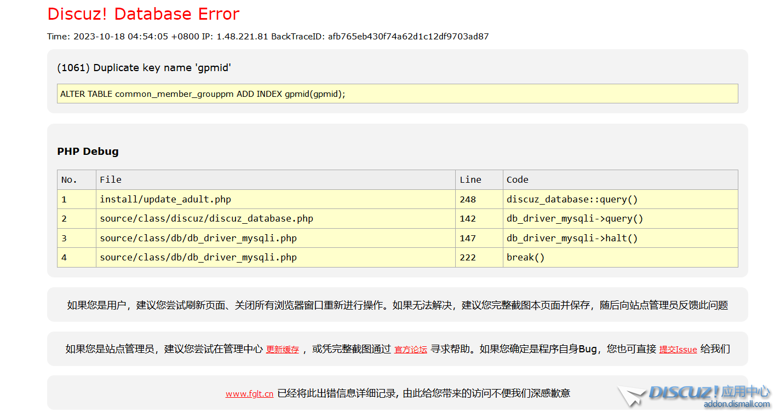
Task: Click the discuz_database::query() code cell
Action: coord(572,200)
